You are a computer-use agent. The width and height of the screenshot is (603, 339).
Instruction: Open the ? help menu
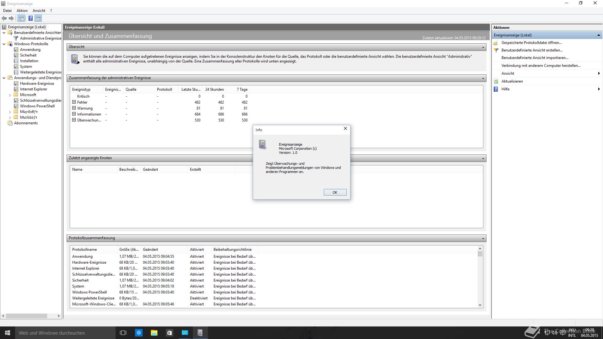tap(51, 11)
